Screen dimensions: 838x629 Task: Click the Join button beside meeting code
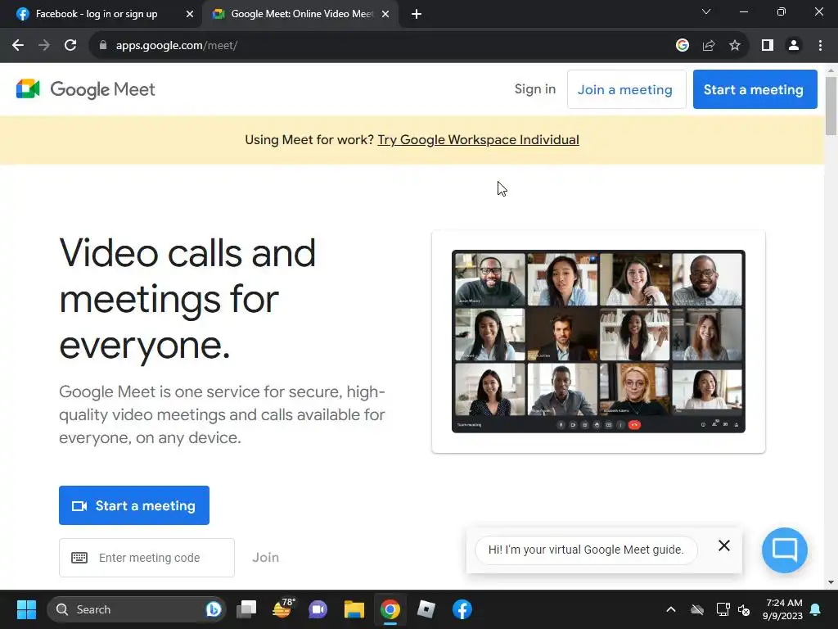pyautogui.click(x=266, y=558)
